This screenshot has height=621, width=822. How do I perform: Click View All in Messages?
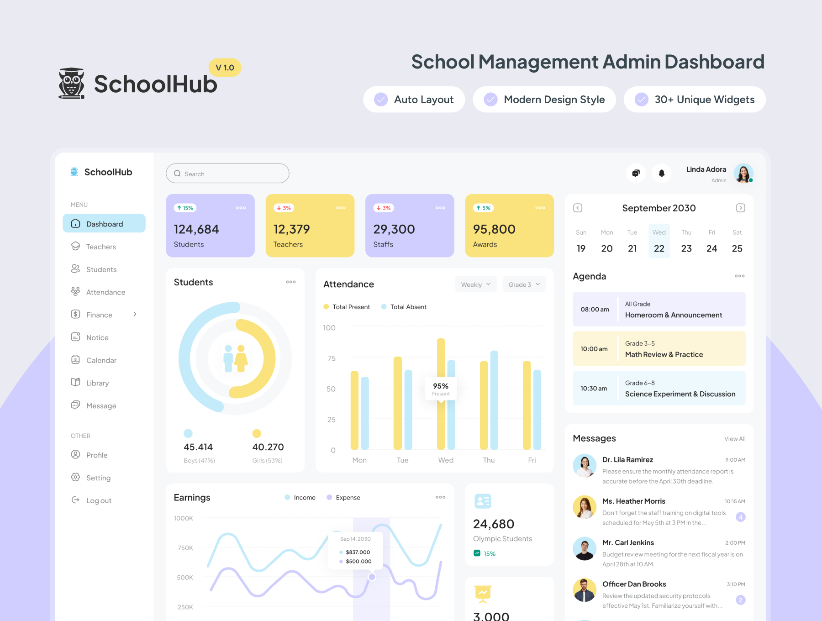pos(735,439)
